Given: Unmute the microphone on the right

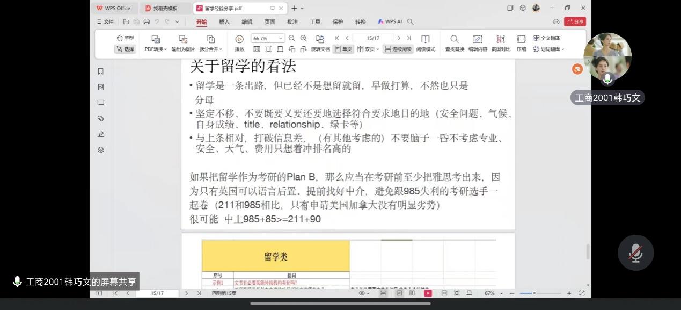Looking at the screenshot, I should click(635, 253).
